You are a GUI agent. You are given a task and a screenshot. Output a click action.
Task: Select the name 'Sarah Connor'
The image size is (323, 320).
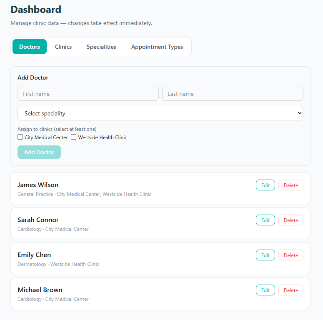(38, 220)
